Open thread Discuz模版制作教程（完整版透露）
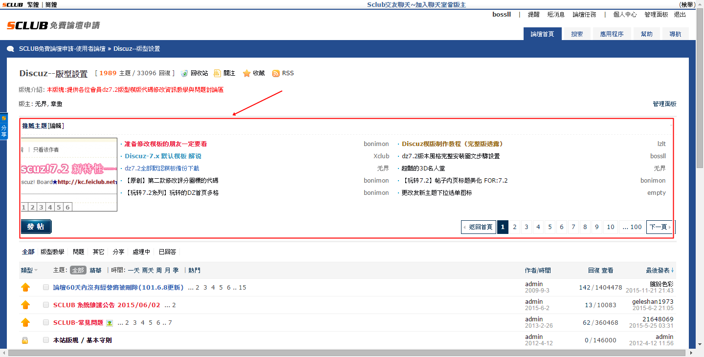 coord(453,144)
